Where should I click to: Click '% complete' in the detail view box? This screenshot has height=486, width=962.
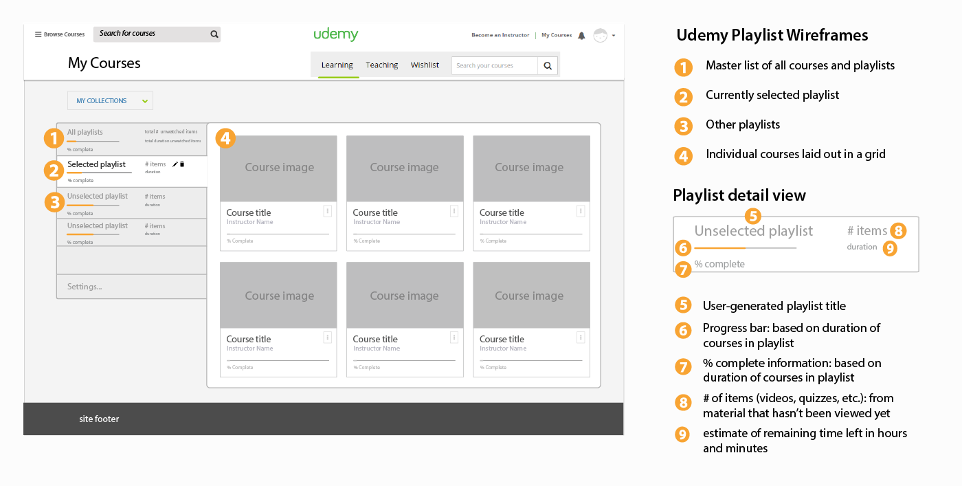click(x=719, y=264)
